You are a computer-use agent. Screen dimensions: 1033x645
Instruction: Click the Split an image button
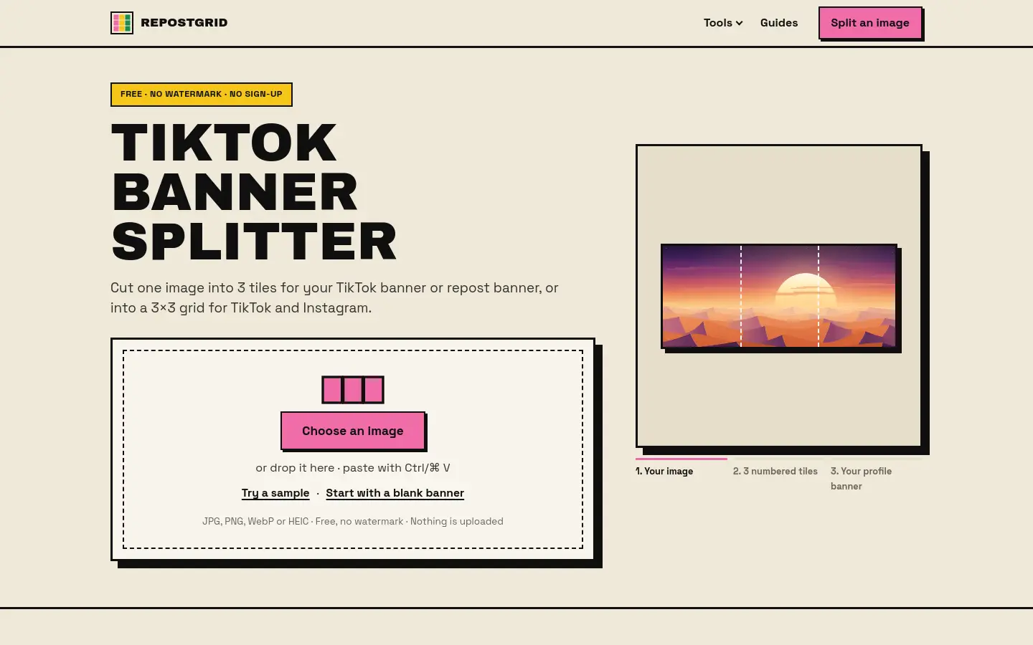tap(870, 23)
